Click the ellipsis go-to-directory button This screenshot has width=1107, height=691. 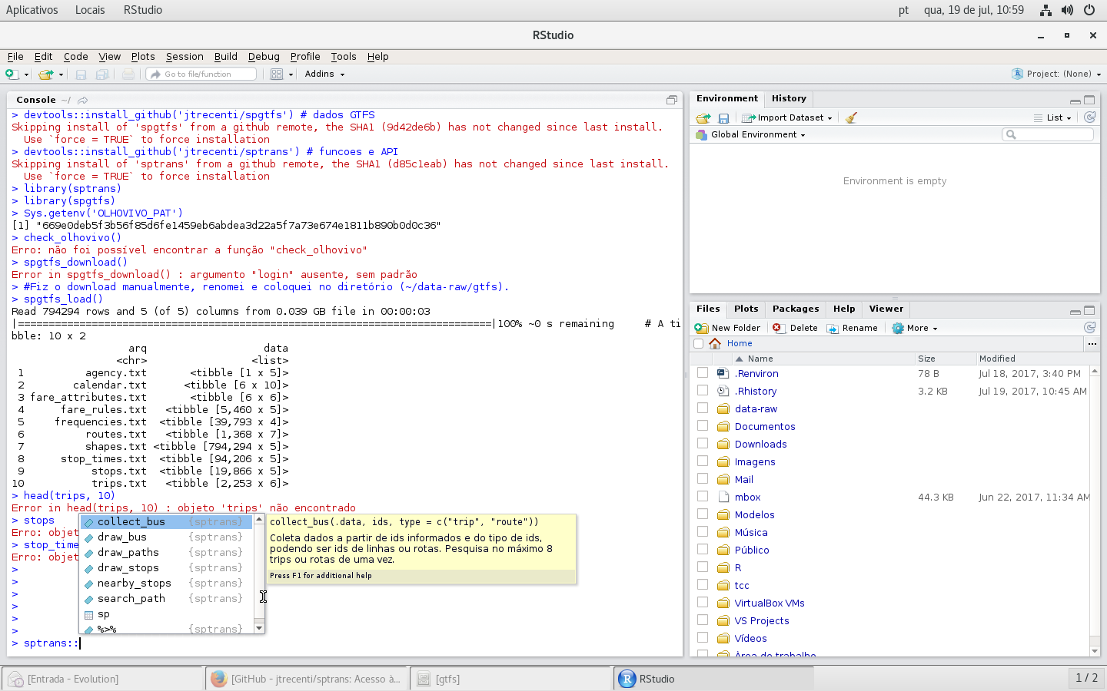pos(1092,344)
